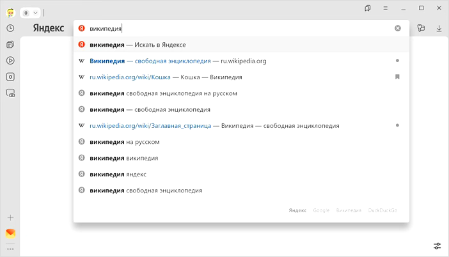Open the video player sidebar icon
Screen dimensions: 449x257
tap(10, 61)
